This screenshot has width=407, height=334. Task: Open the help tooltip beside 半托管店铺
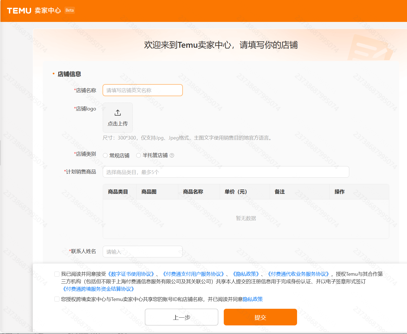[x=172, y=155]
